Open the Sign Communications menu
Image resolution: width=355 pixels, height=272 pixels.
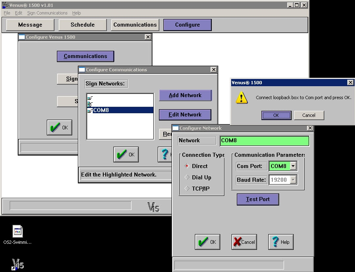click(47, 13)
